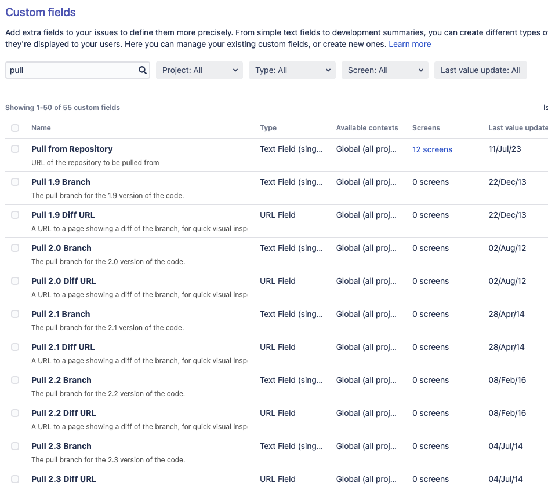Check the Pull 2.1 Diff URL checkbox

tap(15, 347)
